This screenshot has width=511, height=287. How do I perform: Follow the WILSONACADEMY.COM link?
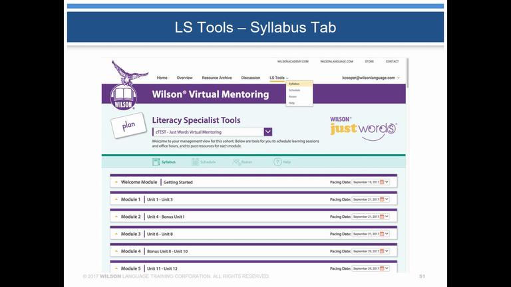[x=293, y=62]
